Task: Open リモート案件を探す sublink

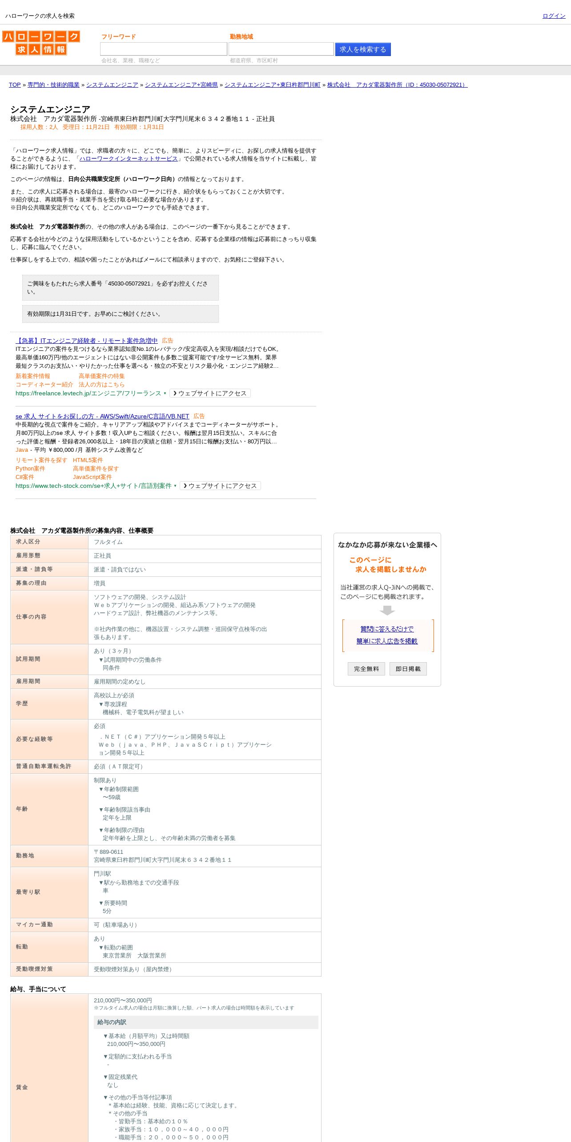Action: [41, 460]
